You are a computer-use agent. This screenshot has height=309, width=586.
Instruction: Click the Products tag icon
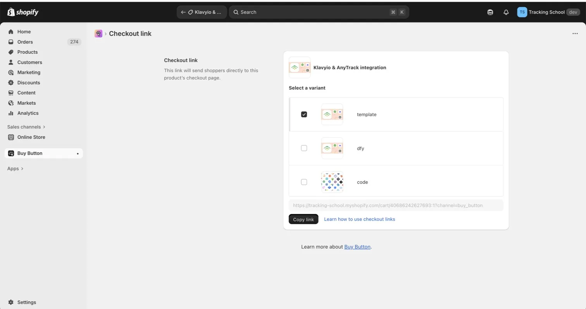point(11,52)
